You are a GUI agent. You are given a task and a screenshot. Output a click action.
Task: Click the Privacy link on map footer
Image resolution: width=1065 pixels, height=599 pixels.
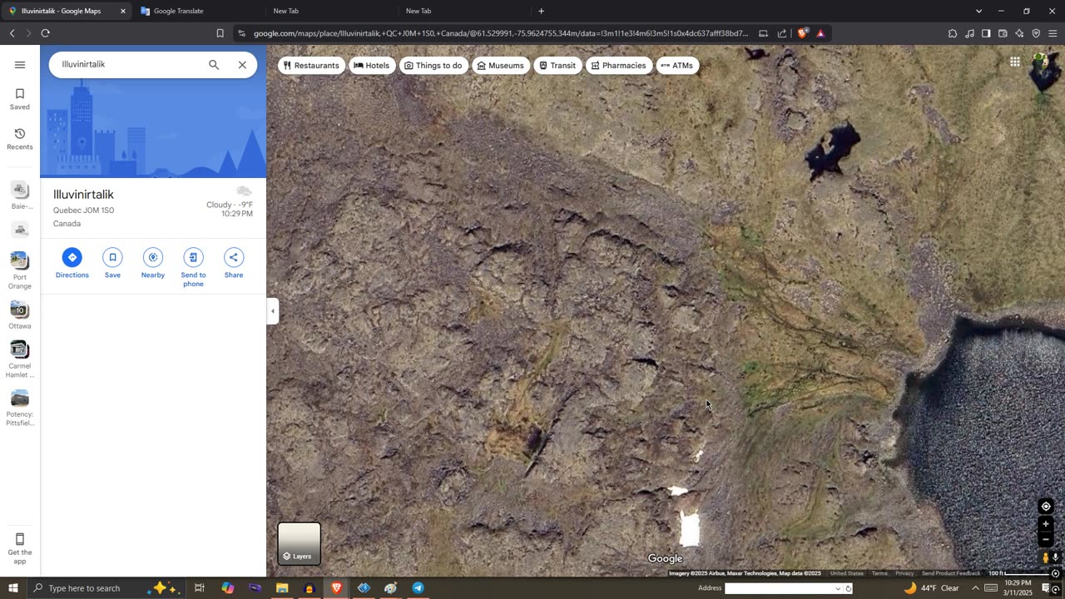point(904,573)
